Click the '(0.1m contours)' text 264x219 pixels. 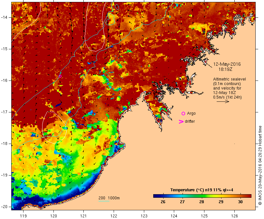[x=227, y=84]
